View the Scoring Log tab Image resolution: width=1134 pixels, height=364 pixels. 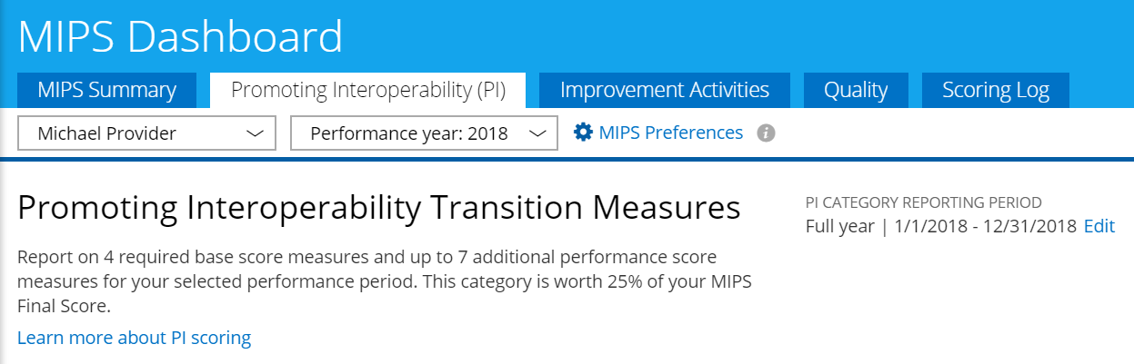pyautogui.click(x=995, y=91)
